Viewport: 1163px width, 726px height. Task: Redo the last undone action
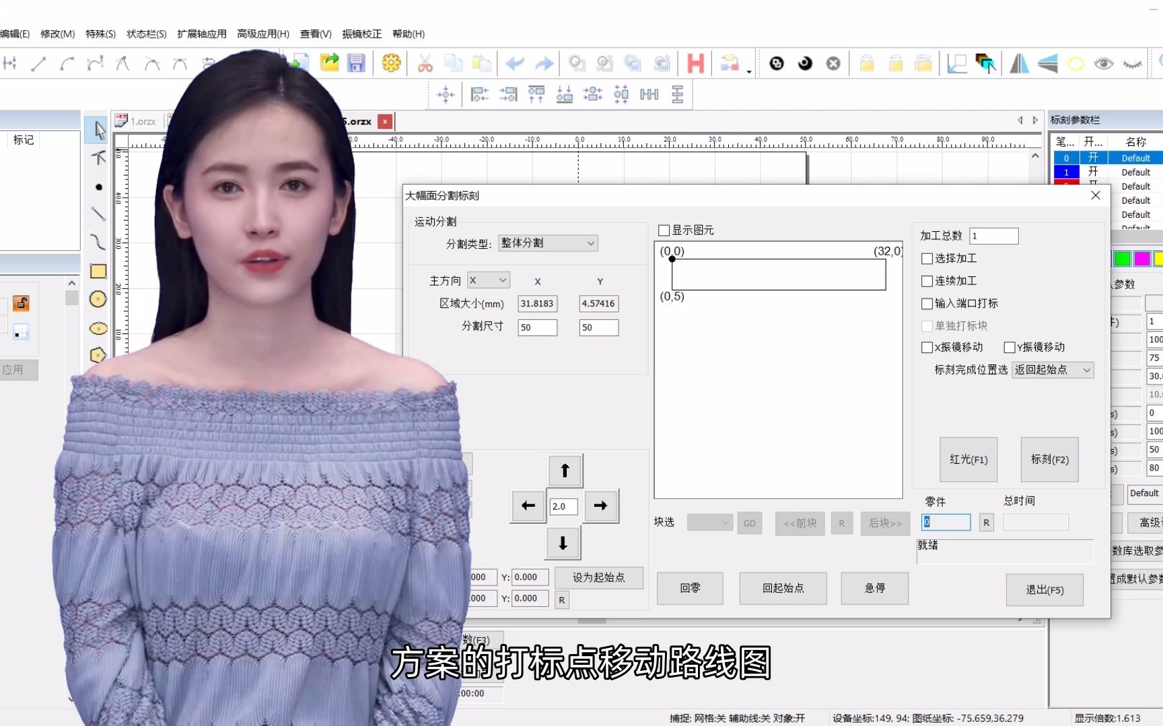click(x=543, y=63)
